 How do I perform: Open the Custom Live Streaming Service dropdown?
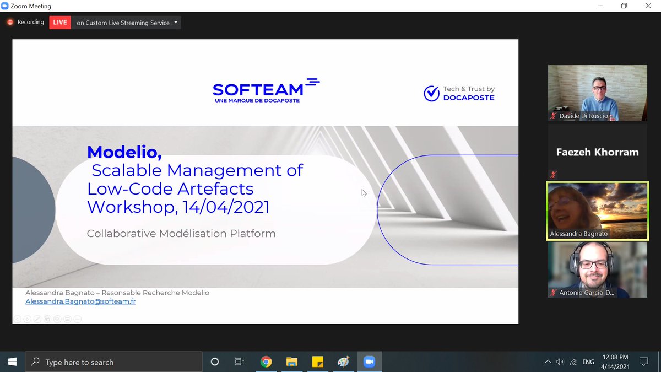click(127, 23)
